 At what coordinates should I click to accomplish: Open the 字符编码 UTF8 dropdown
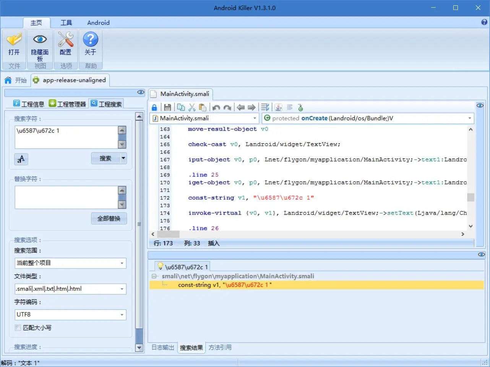70,315
